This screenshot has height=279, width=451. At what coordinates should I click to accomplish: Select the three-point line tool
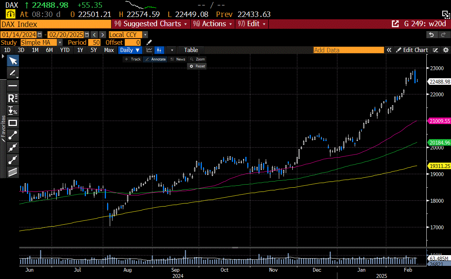13,148
